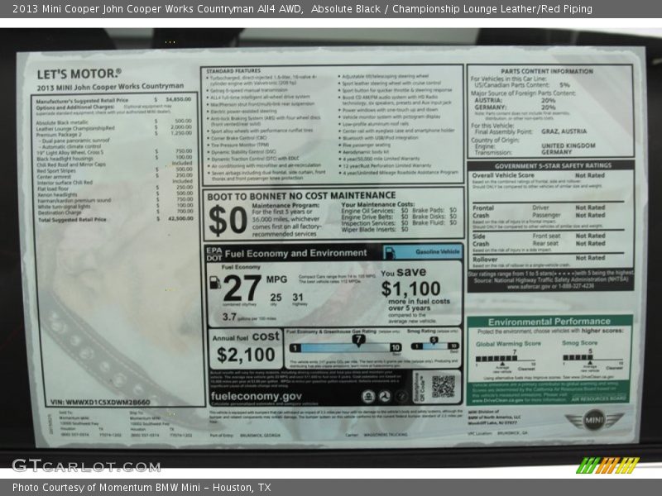
Task: Click the 'Destination Charge' row
Action: (115, 212)
